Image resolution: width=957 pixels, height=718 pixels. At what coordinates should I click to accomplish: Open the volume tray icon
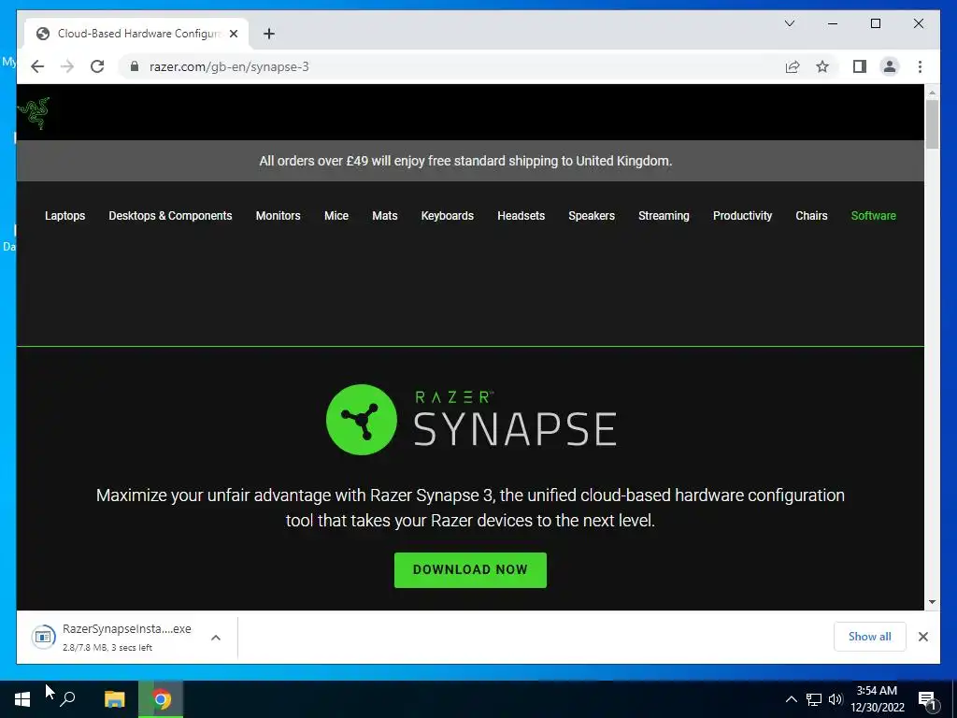tap(836, 699)
